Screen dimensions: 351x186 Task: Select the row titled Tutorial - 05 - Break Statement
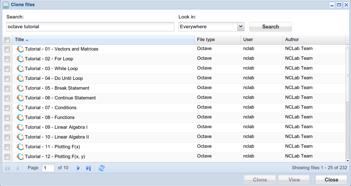coord(174,88)
